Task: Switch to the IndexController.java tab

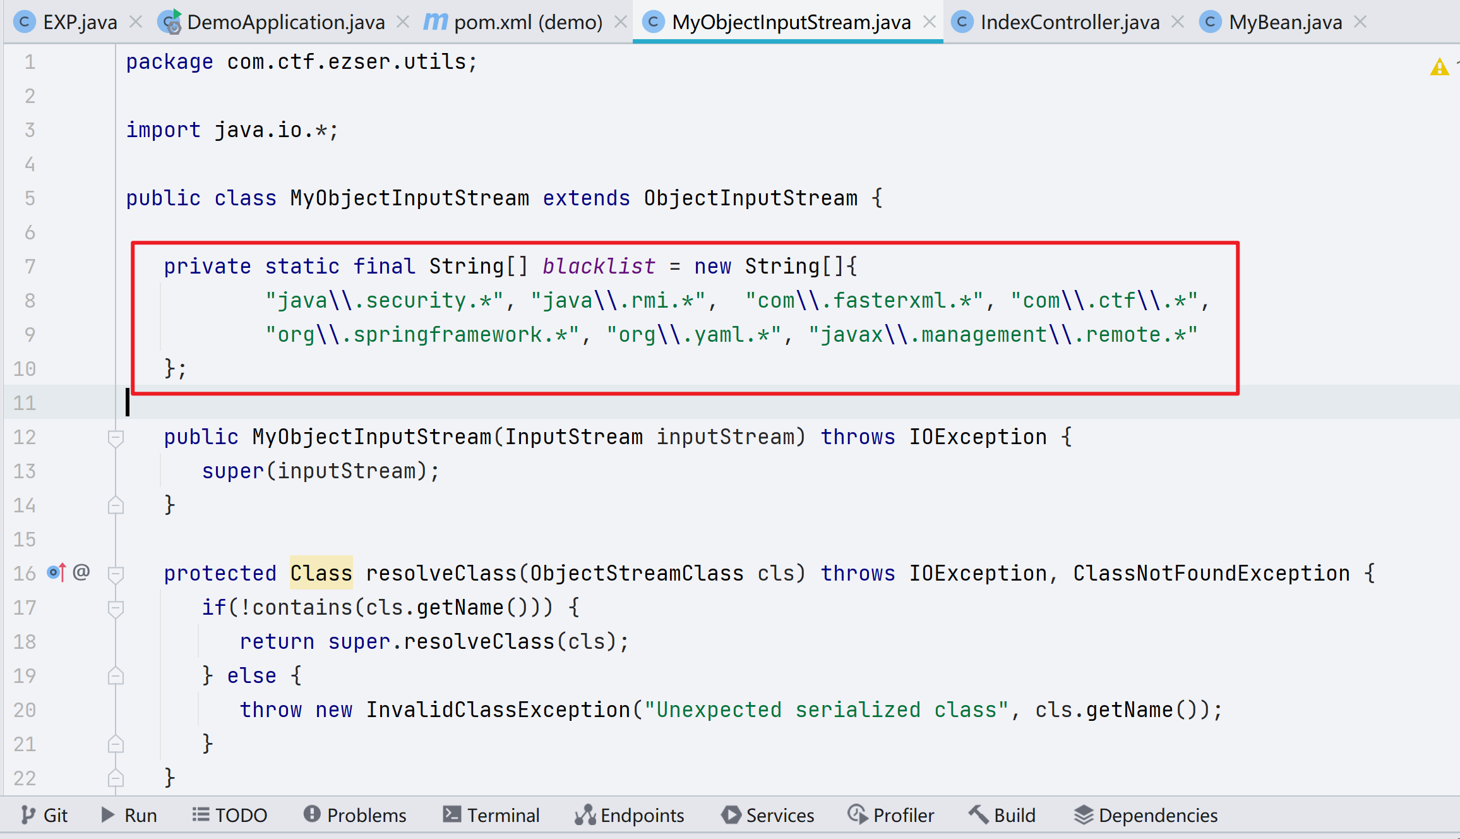Action: coord(1069,22)
